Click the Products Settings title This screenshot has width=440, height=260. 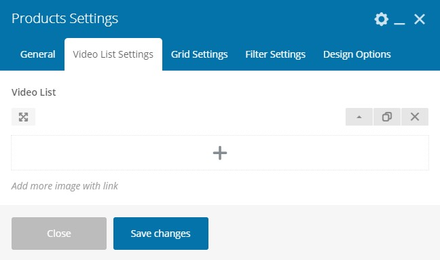pos(65,19)
